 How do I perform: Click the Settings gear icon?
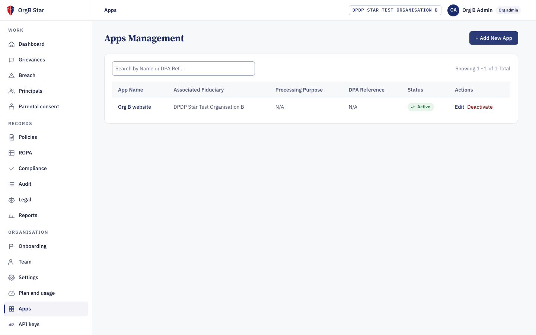pyautogui.click(x=12, y=278)
